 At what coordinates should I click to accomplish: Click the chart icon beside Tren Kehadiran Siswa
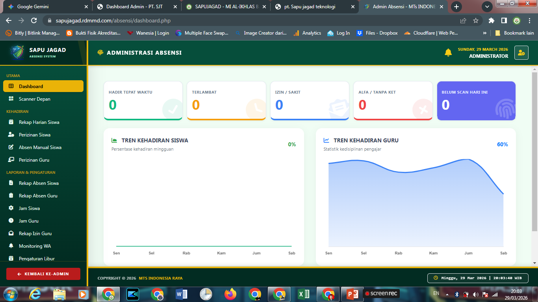coord(115,140)
